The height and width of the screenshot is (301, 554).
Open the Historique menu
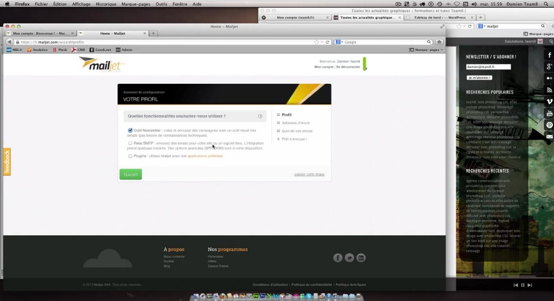pyautogui.click(x=106, y=4)
